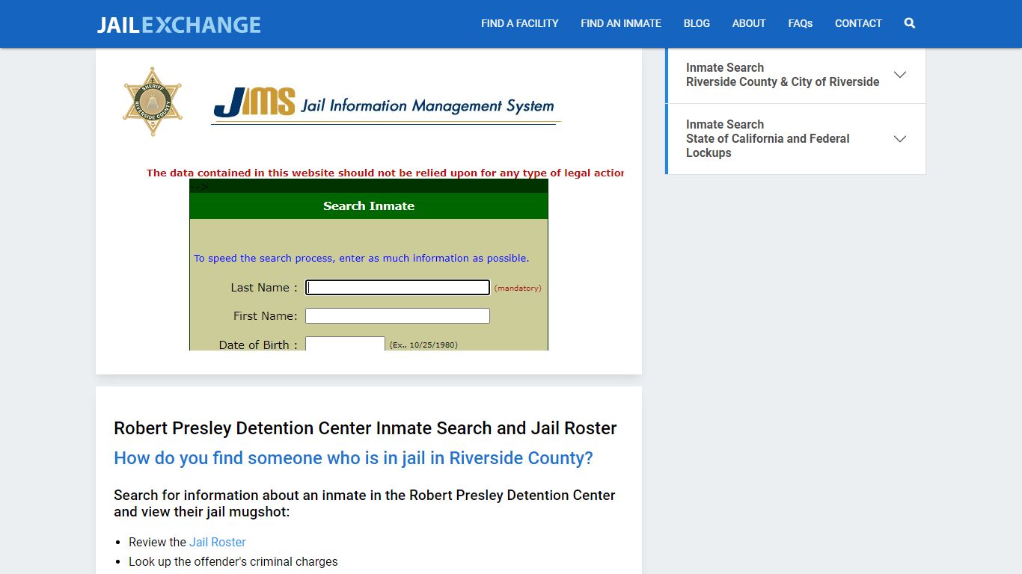This screenshot has height=574, width=1022.
Task: Expand Inmate Search Riverside County section chevron
Action: [899, 75]
